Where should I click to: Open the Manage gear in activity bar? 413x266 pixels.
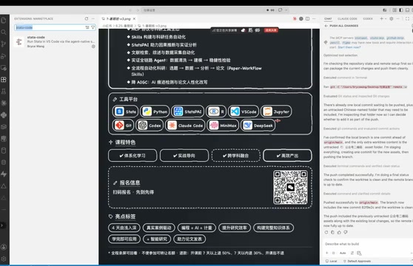(x=4, y=259)
